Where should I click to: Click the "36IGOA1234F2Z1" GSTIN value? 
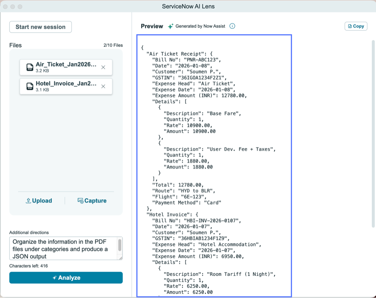tap(201, 78)
